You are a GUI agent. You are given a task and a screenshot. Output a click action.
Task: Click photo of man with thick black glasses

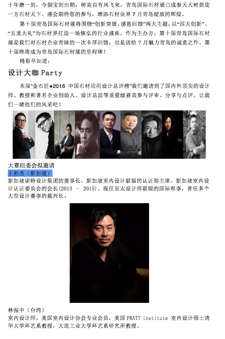(x=44, y=134)
